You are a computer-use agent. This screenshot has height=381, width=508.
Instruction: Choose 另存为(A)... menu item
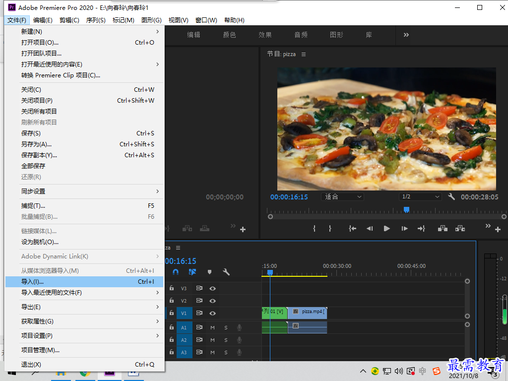click(x=84, y=144)
